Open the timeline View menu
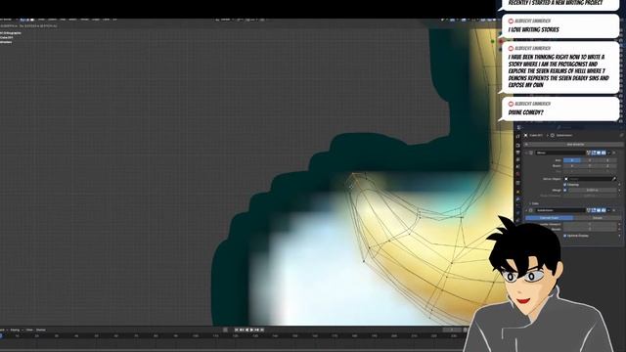The image size is (626, 352). pos(29,330)
